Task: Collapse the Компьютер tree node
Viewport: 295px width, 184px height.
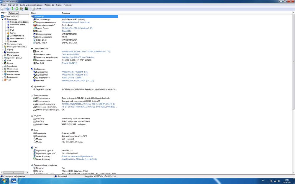Action: [x=2, y=19]
